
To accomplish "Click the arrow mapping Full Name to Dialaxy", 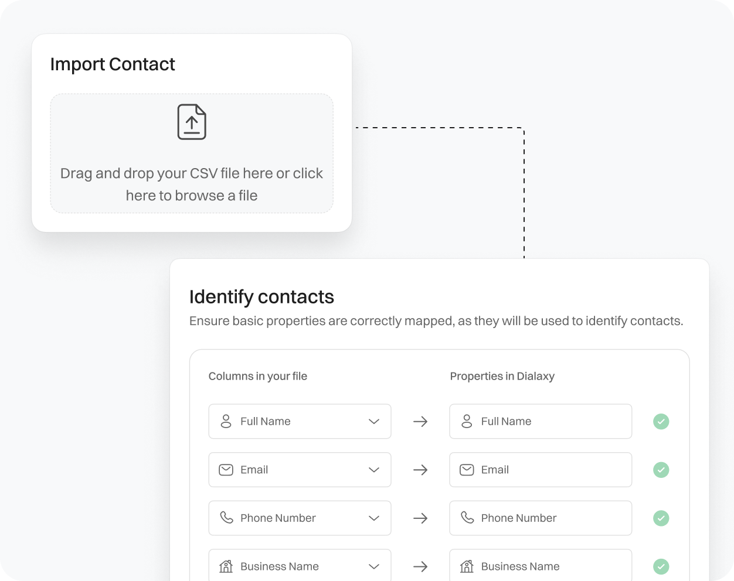I will [420, 421].
